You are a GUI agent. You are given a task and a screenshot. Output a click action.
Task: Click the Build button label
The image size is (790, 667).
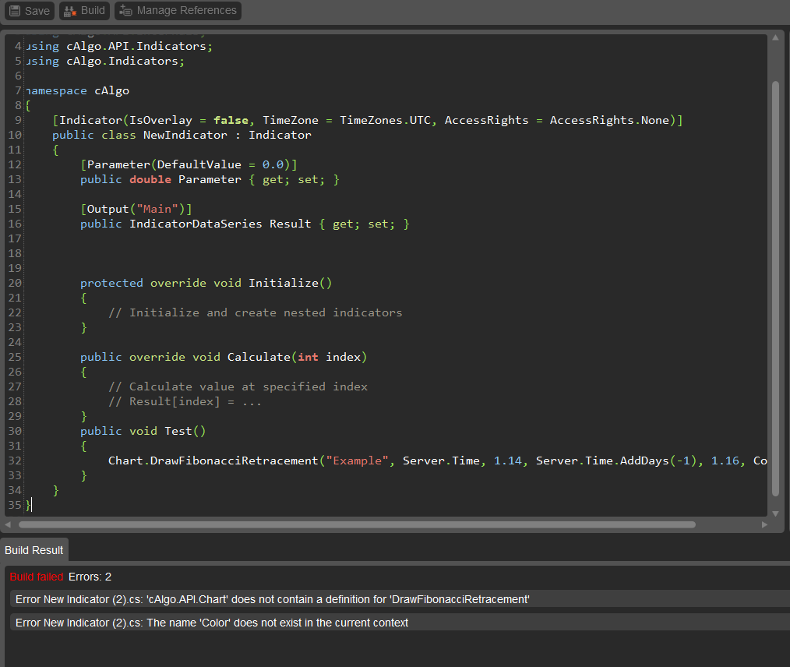[93, 11]
